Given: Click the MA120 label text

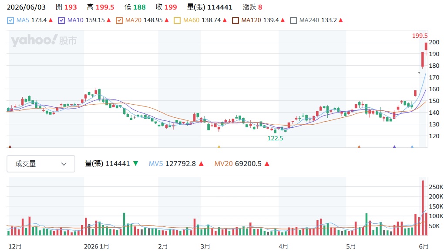Looking at the screenshot, I should coord(251,20).
